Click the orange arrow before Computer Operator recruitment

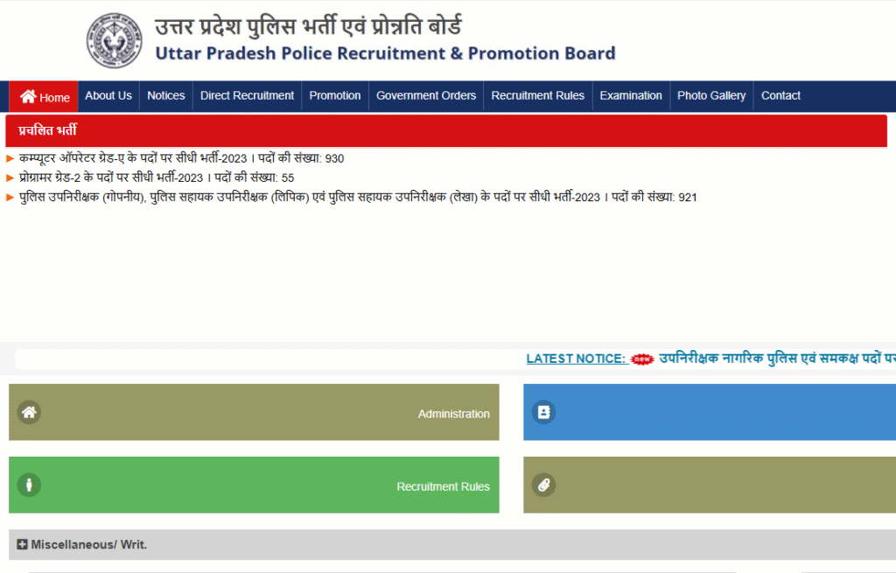click(10, 158)
